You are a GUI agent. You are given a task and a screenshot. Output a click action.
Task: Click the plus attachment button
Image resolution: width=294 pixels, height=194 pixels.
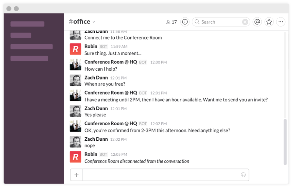[76, 175]
